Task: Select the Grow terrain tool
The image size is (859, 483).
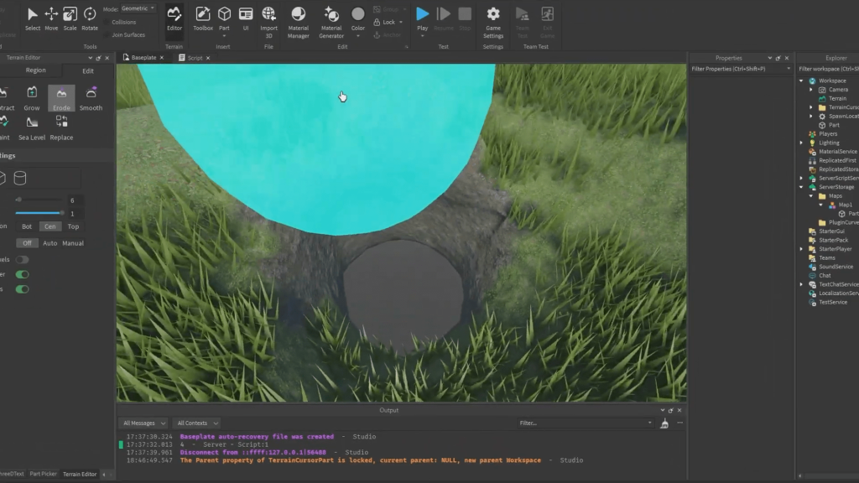Action: (32, 99)
